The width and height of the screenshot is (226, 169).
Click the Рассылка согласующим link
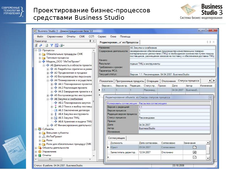point(153,103)
